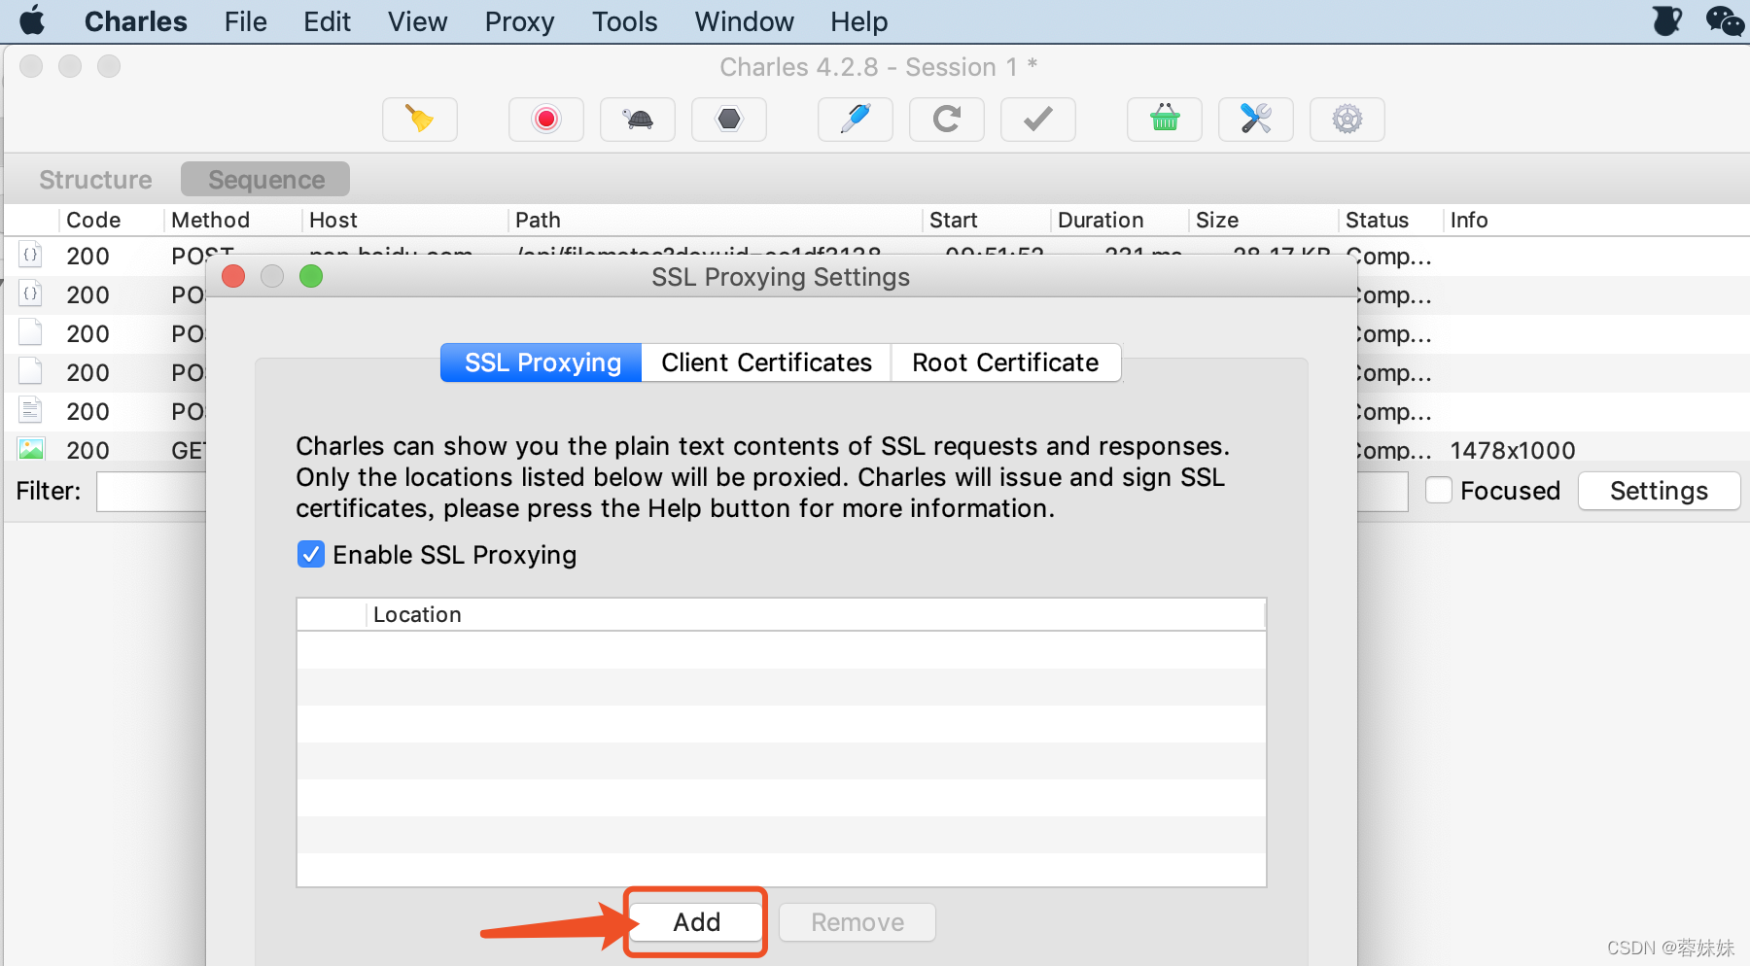Click the hexagon breakpoints icon

point(729,120)
